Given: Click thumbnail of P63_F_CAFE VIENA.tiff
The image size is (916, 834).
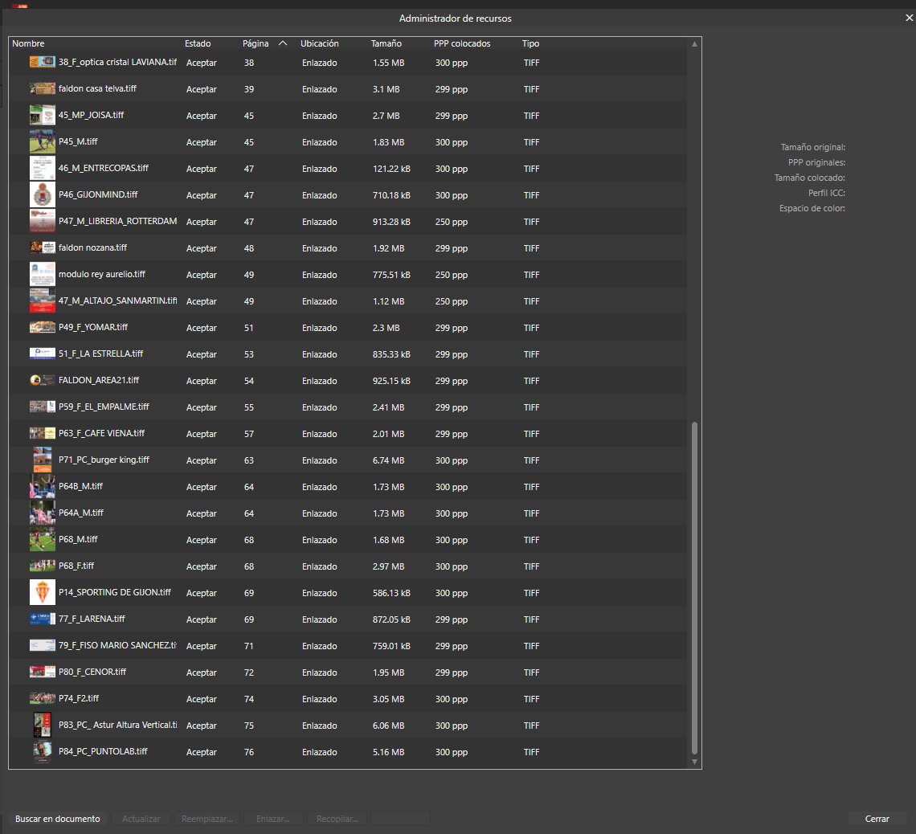Looking at the screenshot, I should click(x=42, y=433).
